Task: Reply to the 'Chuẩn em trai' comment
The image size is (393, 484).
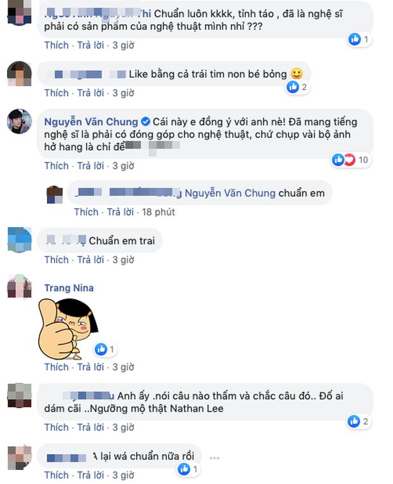Action: coord(91,260)
